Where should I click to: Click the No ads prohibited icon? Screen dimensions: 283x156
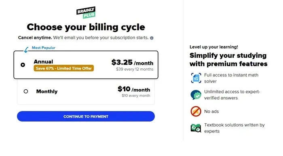(196, 112)
